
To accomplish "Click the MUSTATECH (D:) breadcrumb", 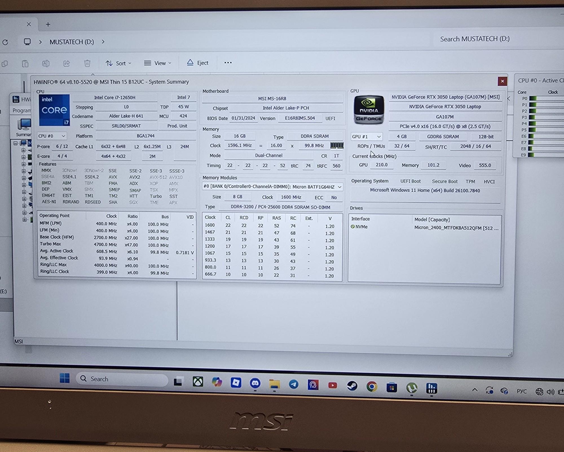I will (x=72, y=42).
